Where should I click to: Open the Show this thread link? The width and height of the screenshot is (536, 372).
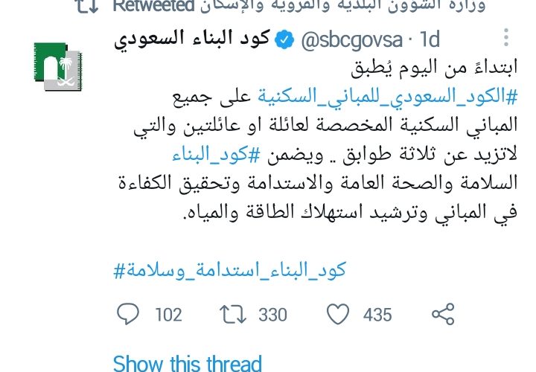[188, 363]
